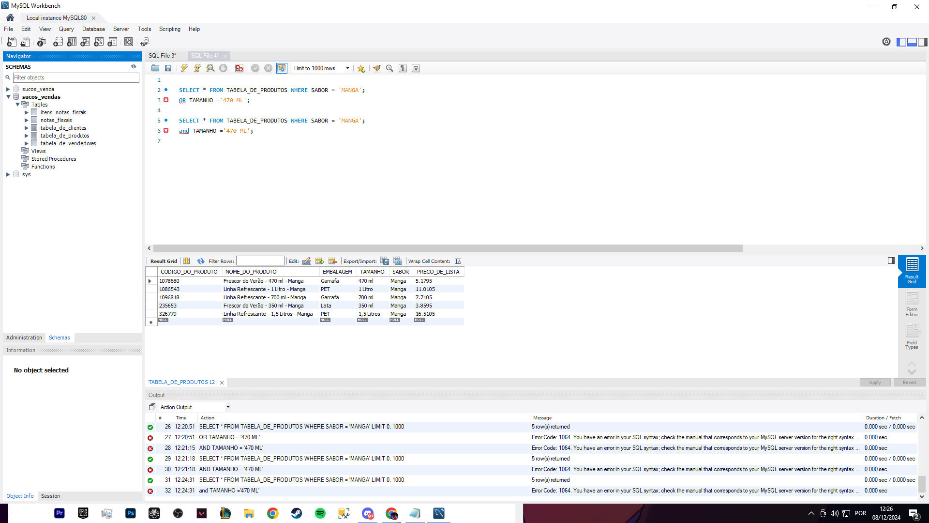
Task: Click the Revert button
Action: pyautogui.click(x=910, y=383)
